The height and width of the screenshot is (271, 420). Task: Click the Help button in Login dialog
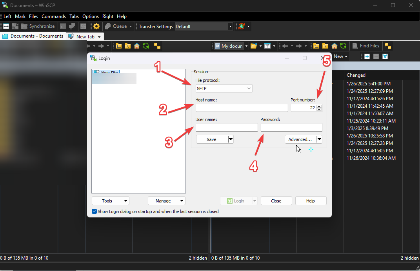311,201
